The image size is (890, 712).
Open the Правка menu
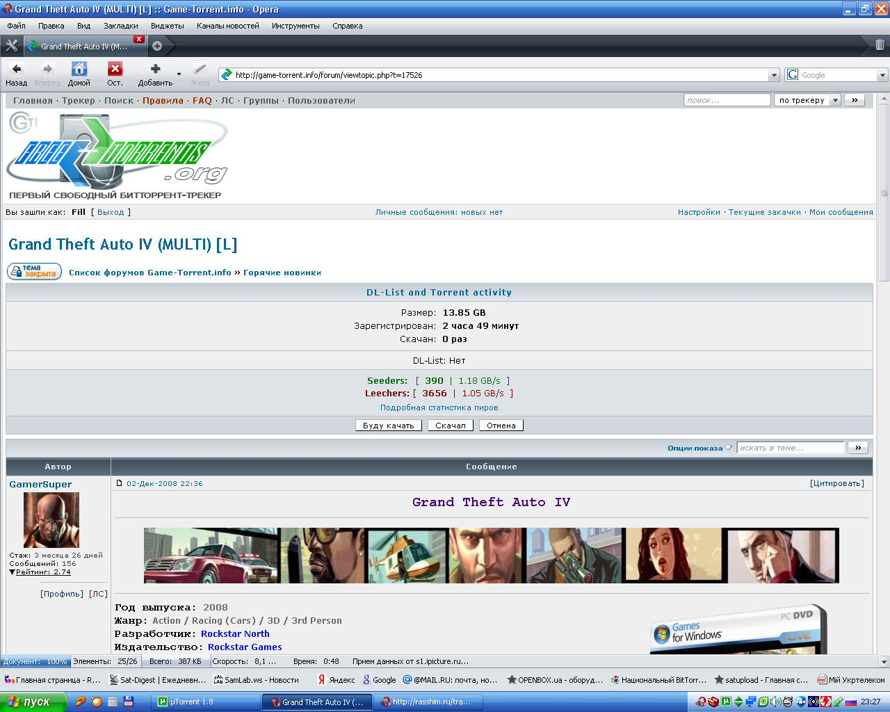[x=51, y=26]
